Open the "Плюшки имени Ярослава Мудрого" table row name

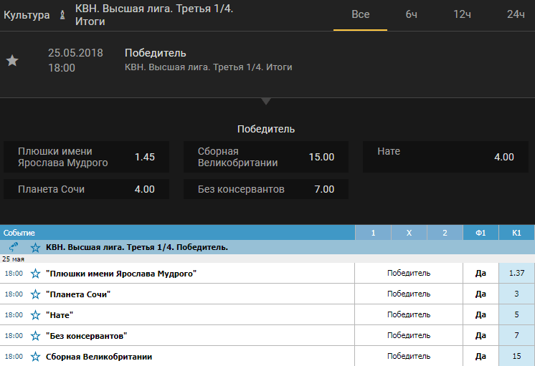coord(121,274)
